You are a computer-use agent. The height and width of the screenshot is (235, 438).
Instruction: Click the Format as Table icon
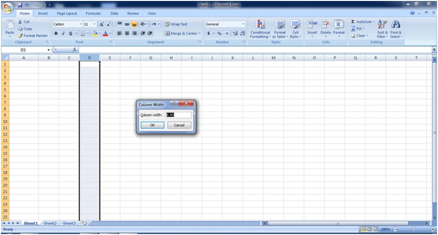[280, 24]
